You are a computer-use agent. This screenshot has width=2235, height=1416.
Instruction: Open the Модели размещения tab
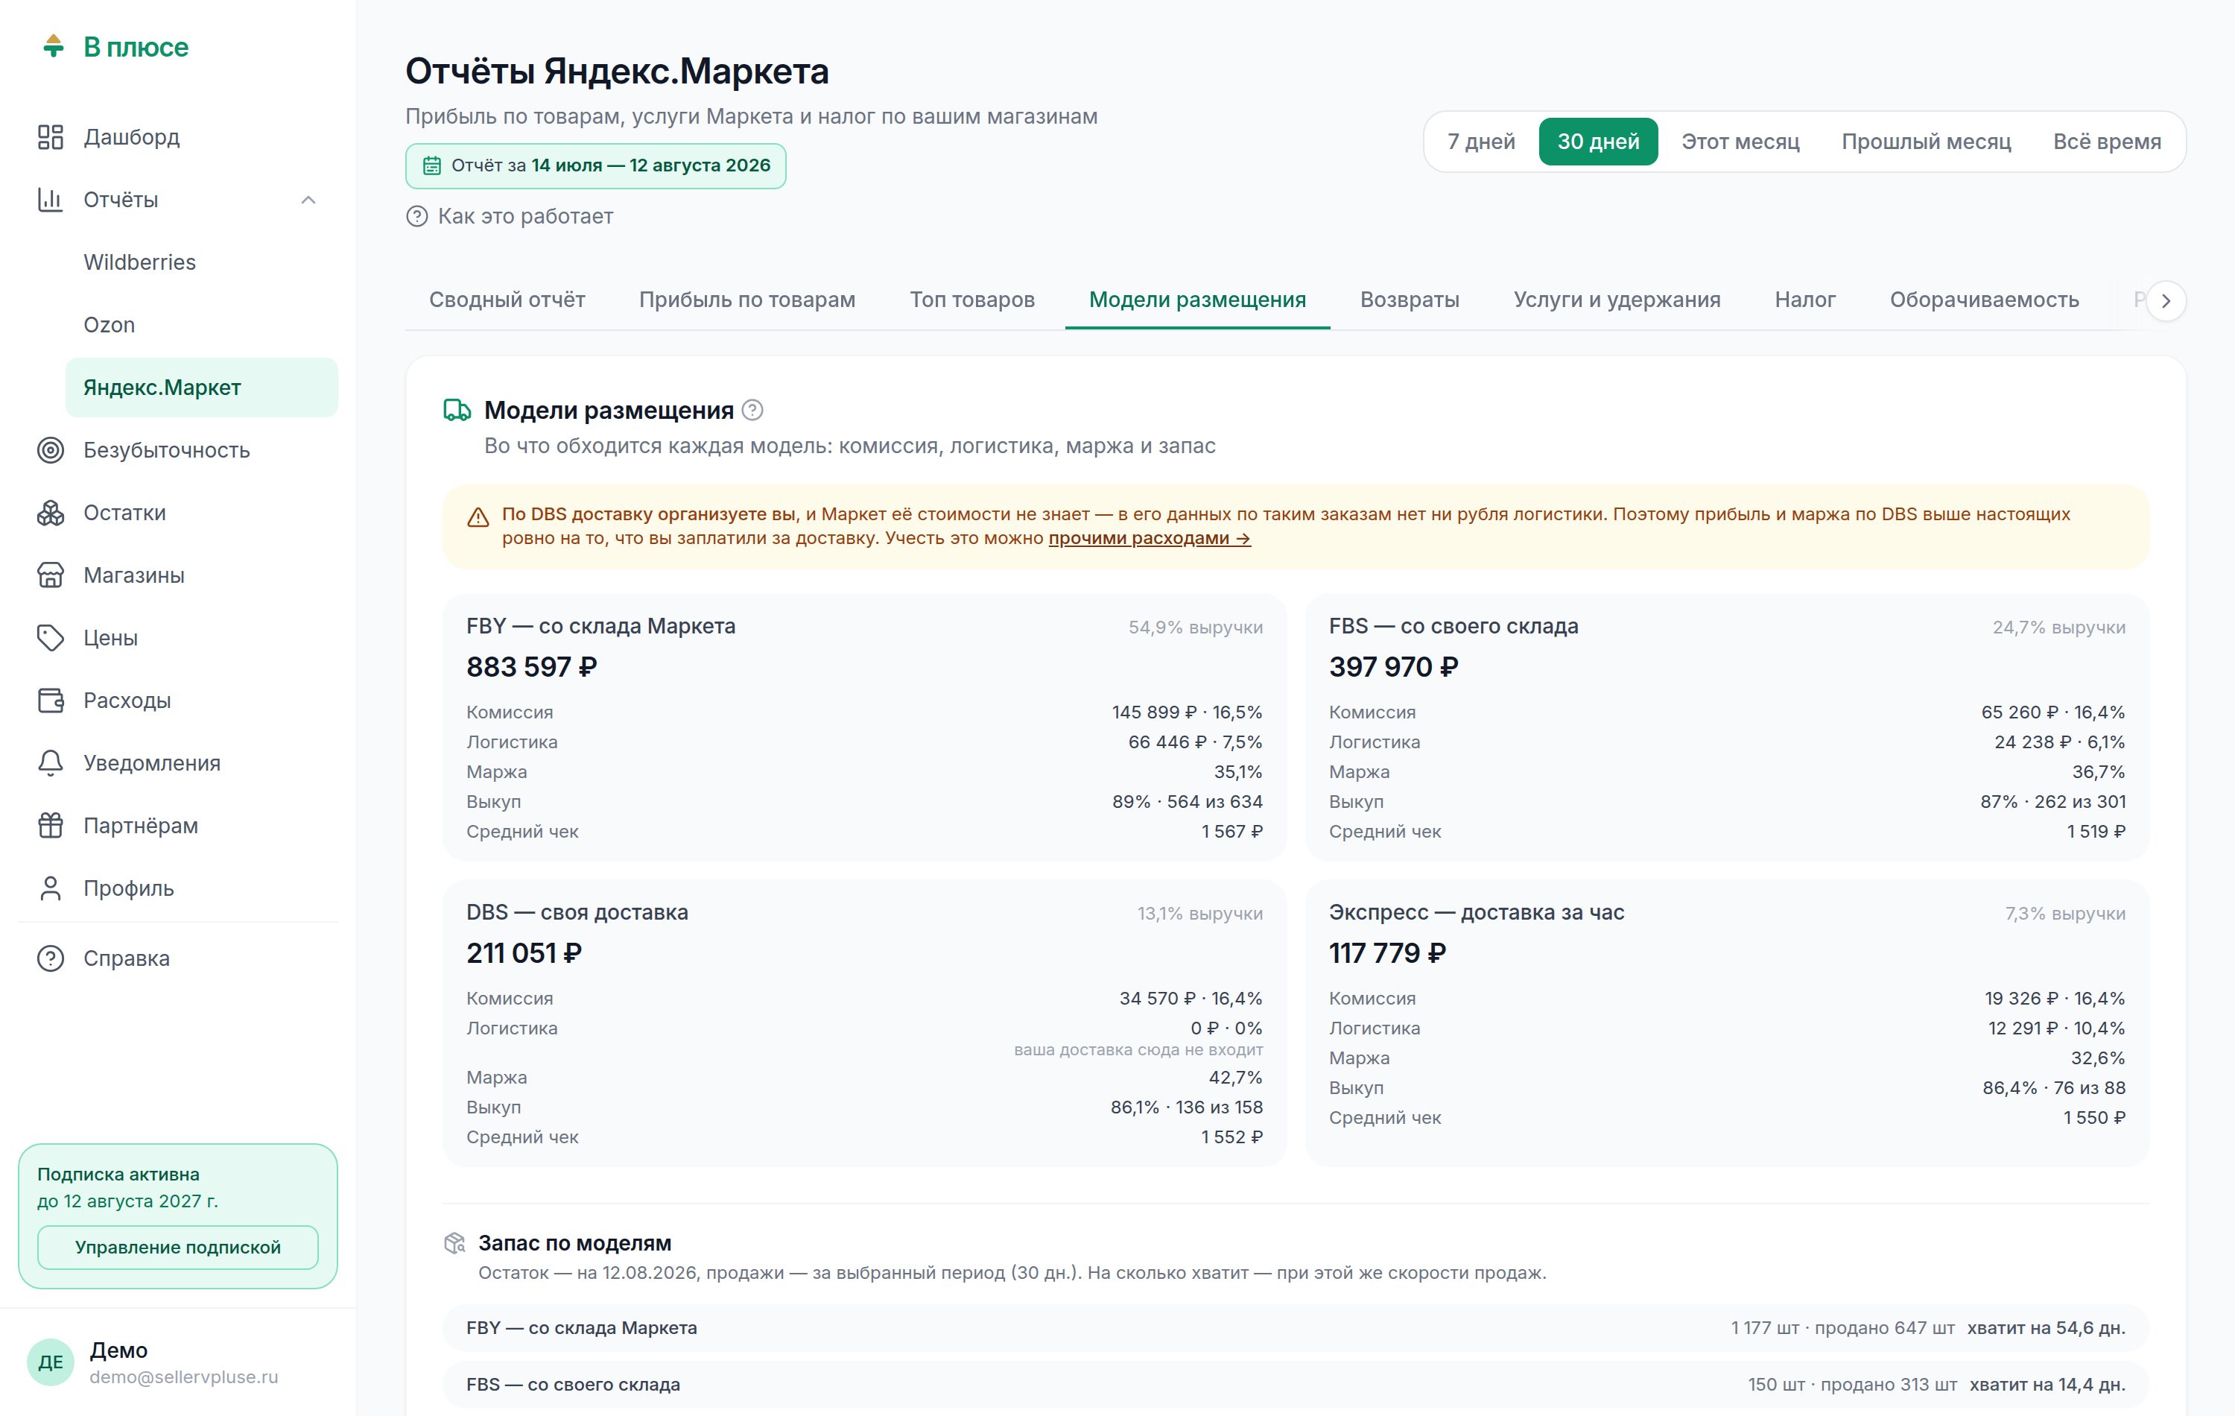point(1197,300)
